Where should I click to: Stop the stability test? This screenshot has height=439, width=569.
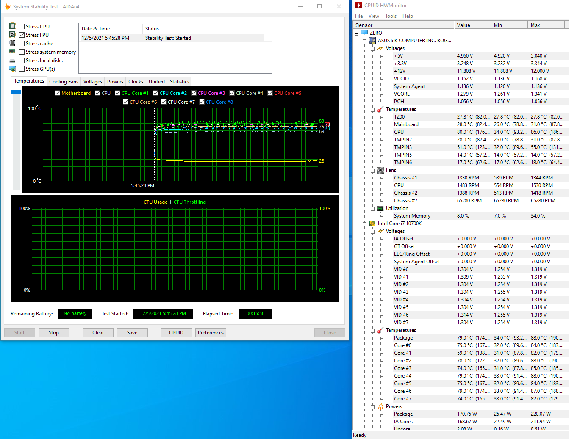click(54, 333)
